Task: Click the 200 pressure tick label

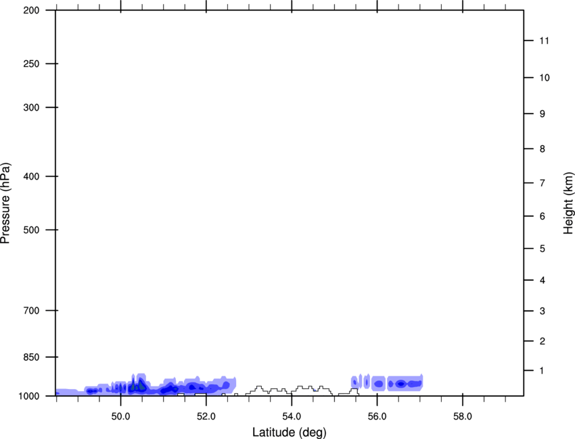Action: pyautogui.click(x=31, y=10)
